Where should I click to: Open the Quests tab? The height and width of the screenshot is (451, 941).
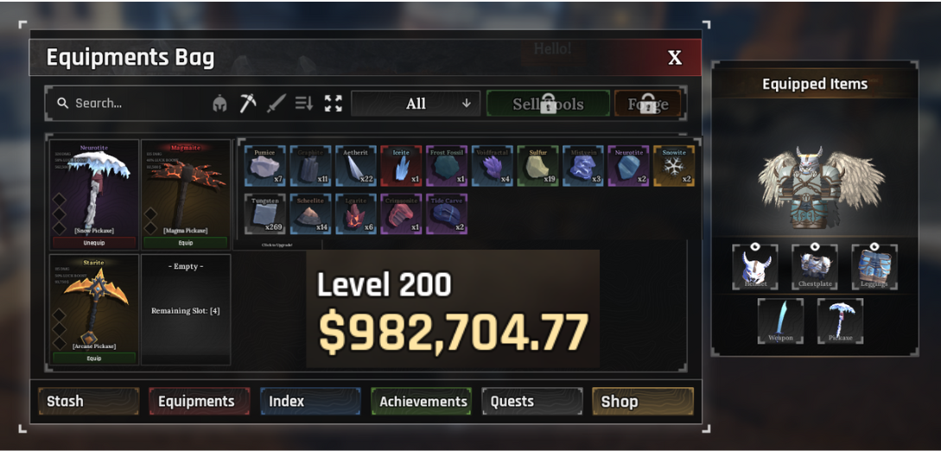(x=532, y=401)
